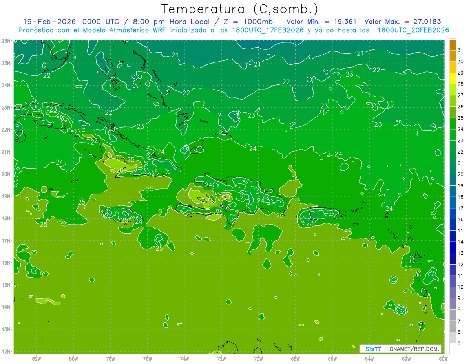Click the 74W longitude axis label
The width and height of the screenshot is (471, 364).
pos(184,359)
